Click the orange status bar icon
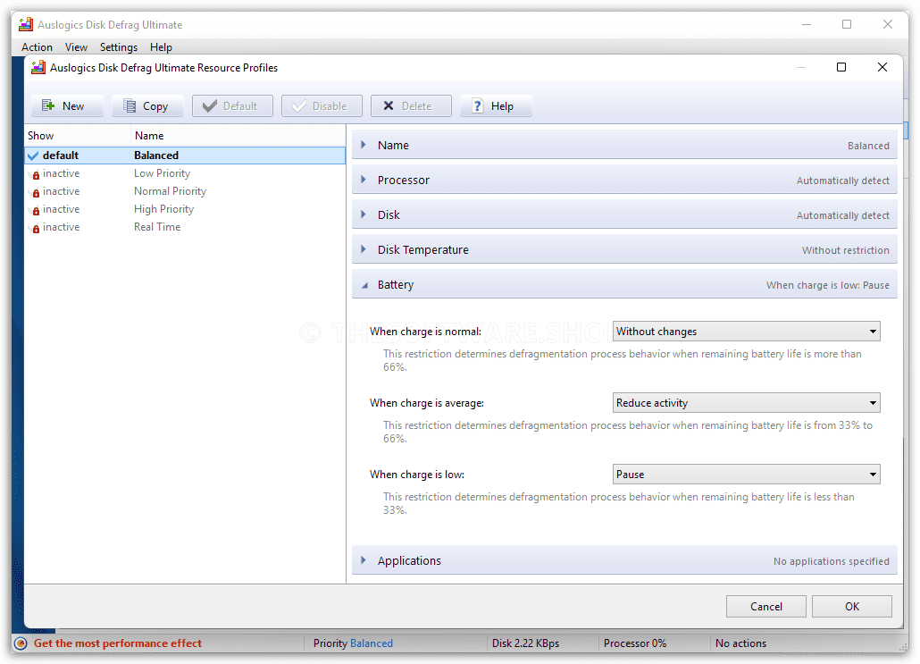The height and width of the screenshot is (664, 920). click(21, 643)
